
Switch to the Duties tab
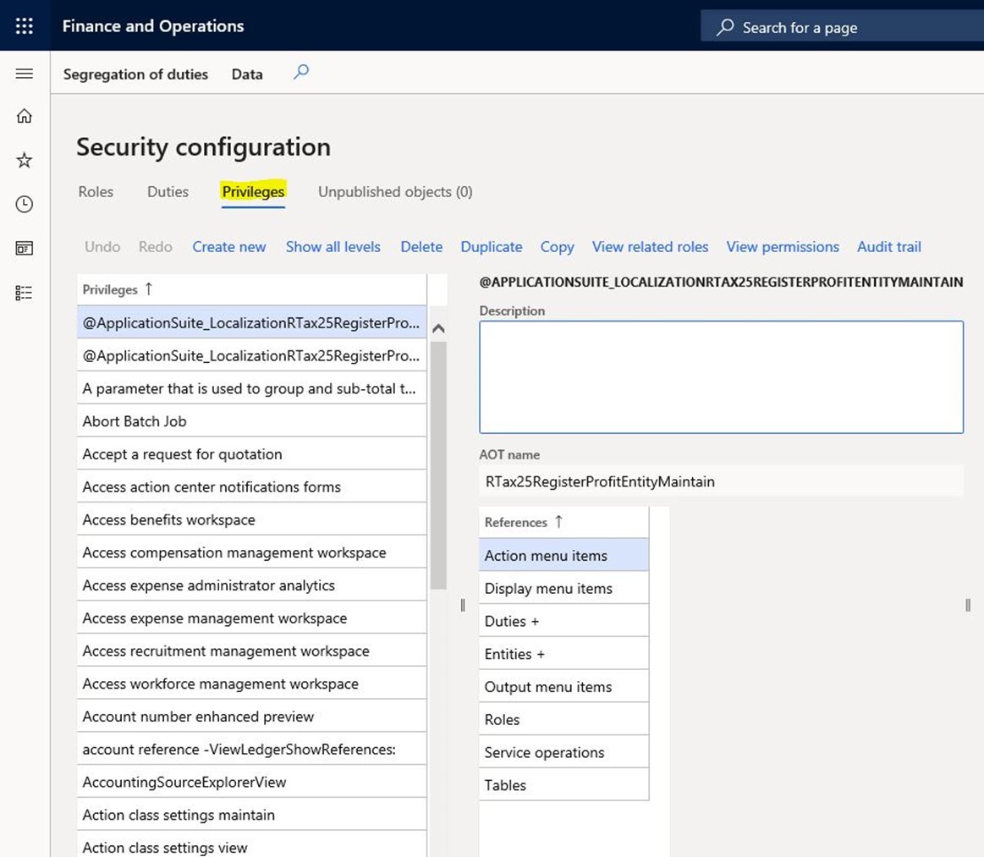point(168,192)
